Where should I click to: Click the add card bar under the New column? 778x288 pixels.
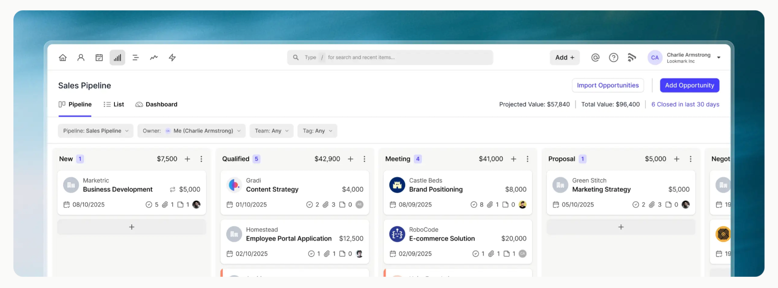coord(131,227)
